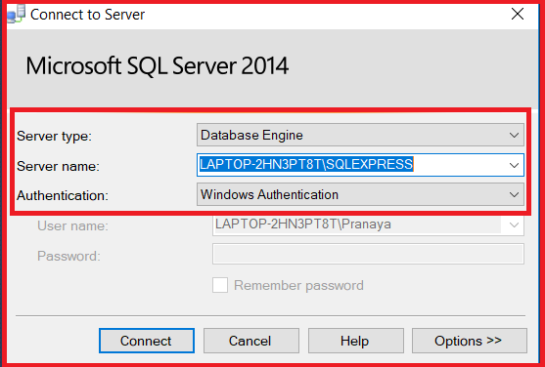545x367 pixels.
Task: Click the Password label
Action: coord(68,256)
